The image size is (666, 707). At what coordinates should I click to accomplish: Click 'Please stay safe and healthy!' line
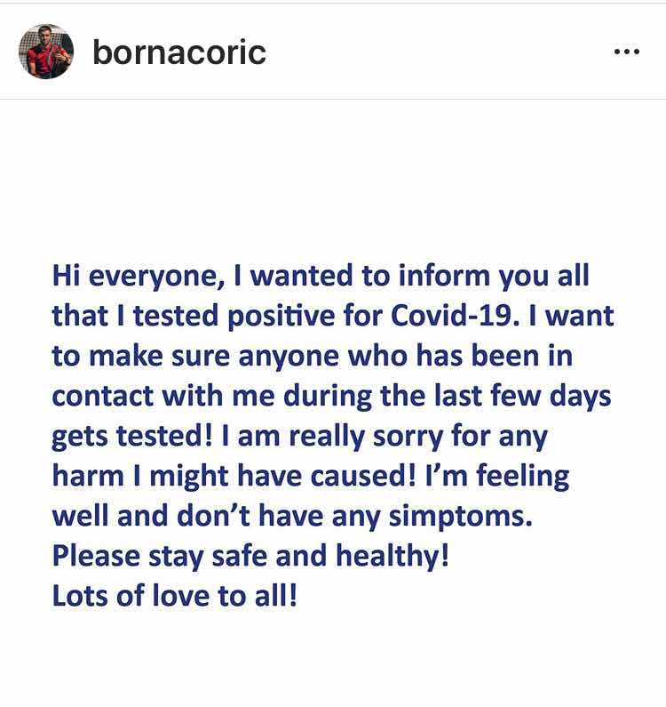coord(250,556)
